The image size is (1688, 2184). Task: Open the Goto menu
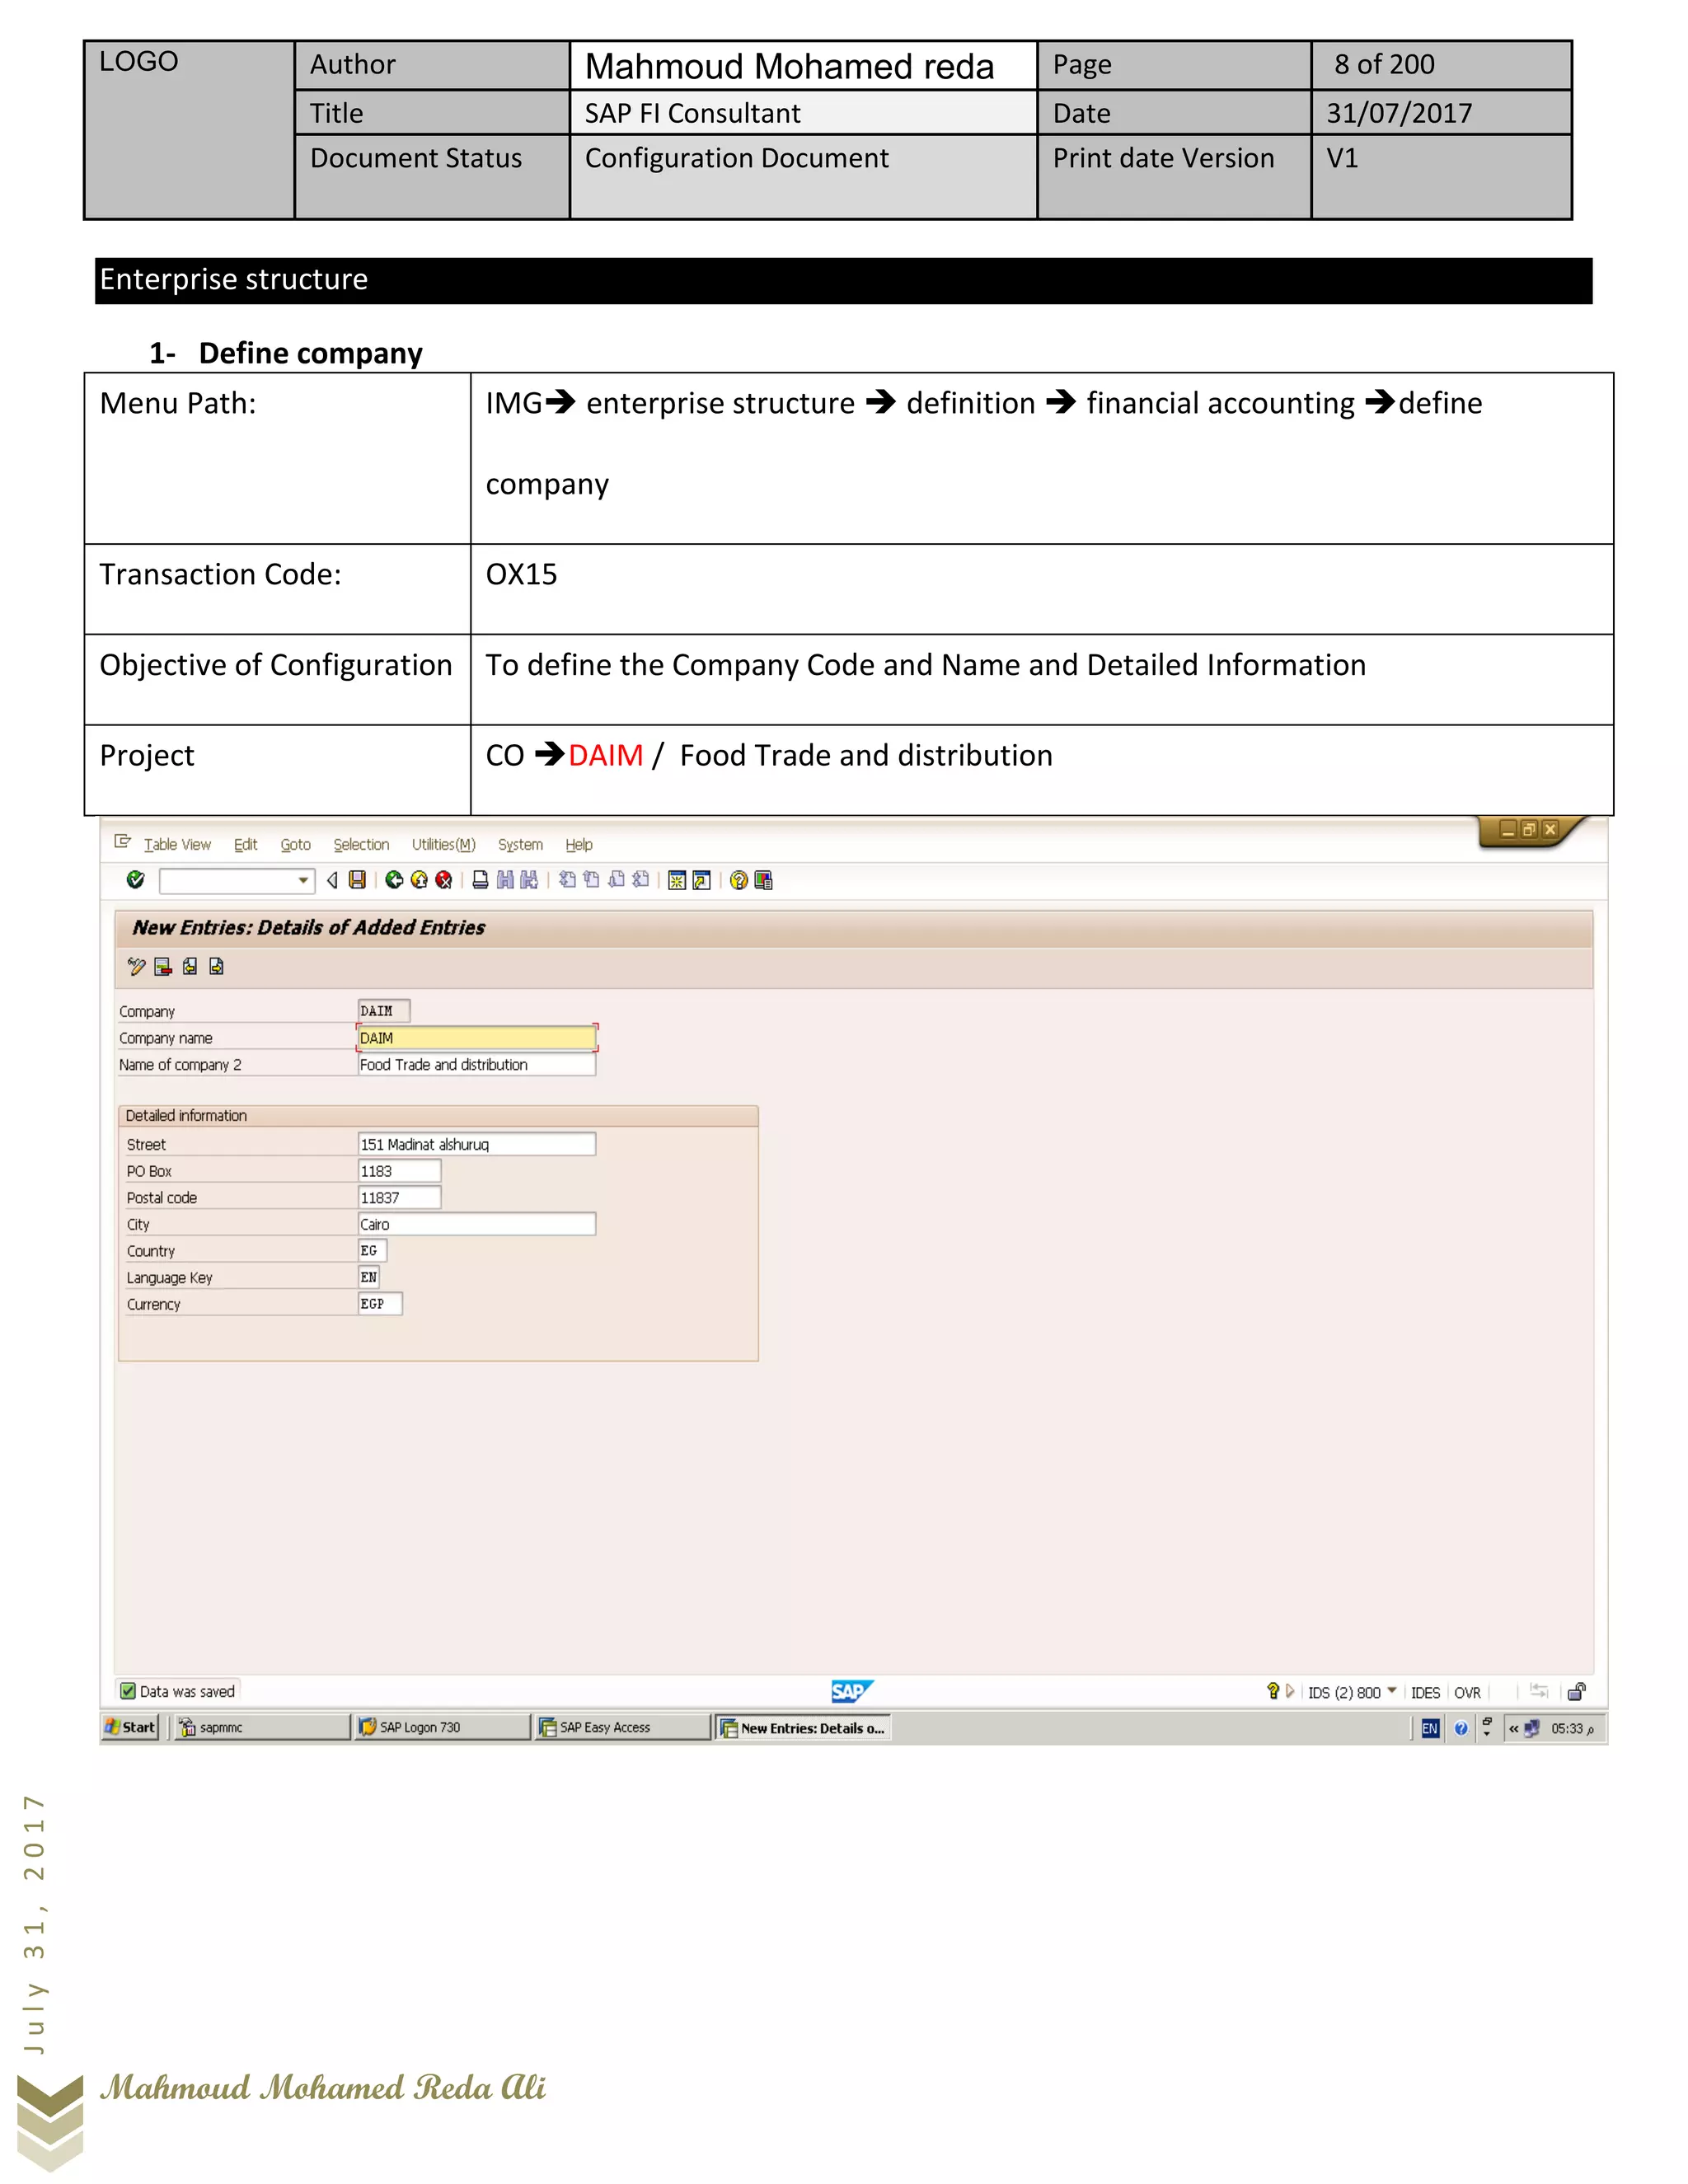click(296, 845)
